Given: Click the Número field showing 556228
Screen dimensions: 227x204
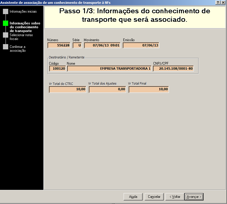Looking at the screenshot, I should [59, 45].
